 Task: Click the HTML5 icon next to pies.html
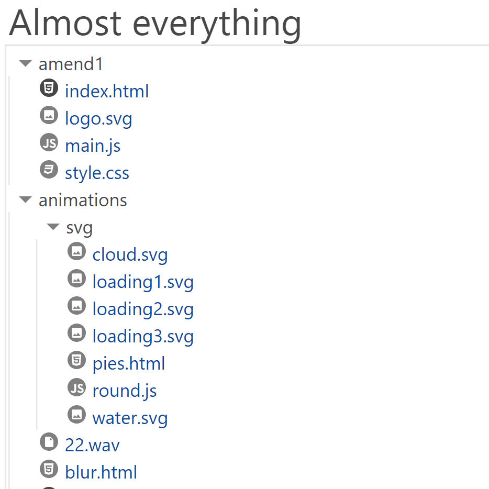[76, 360]
